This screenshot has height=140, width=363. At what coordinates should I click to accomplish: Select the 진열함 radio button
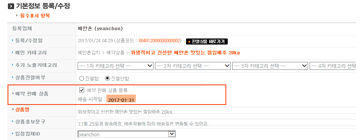tap(81, 78)
